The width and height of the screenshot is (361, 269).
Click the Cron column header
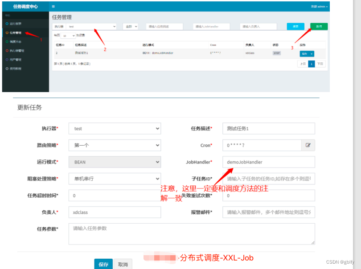coord(213,45)
